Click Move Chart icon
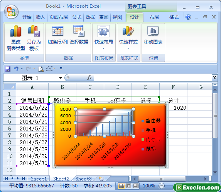This screenshot has width=221, height=192. [153, 31]
